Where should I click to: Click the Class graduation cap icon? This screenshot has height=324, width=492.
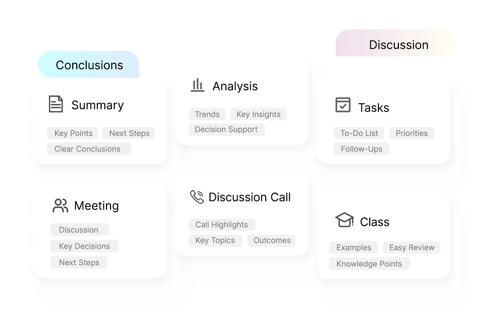(344, 220)
